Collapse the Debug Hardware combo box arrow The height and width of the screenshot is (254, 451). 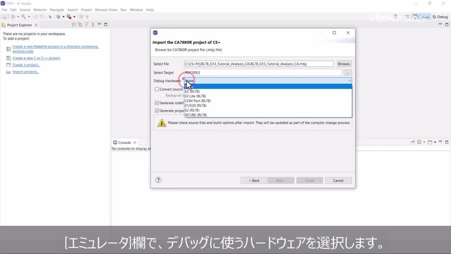(x=349, y=81)
